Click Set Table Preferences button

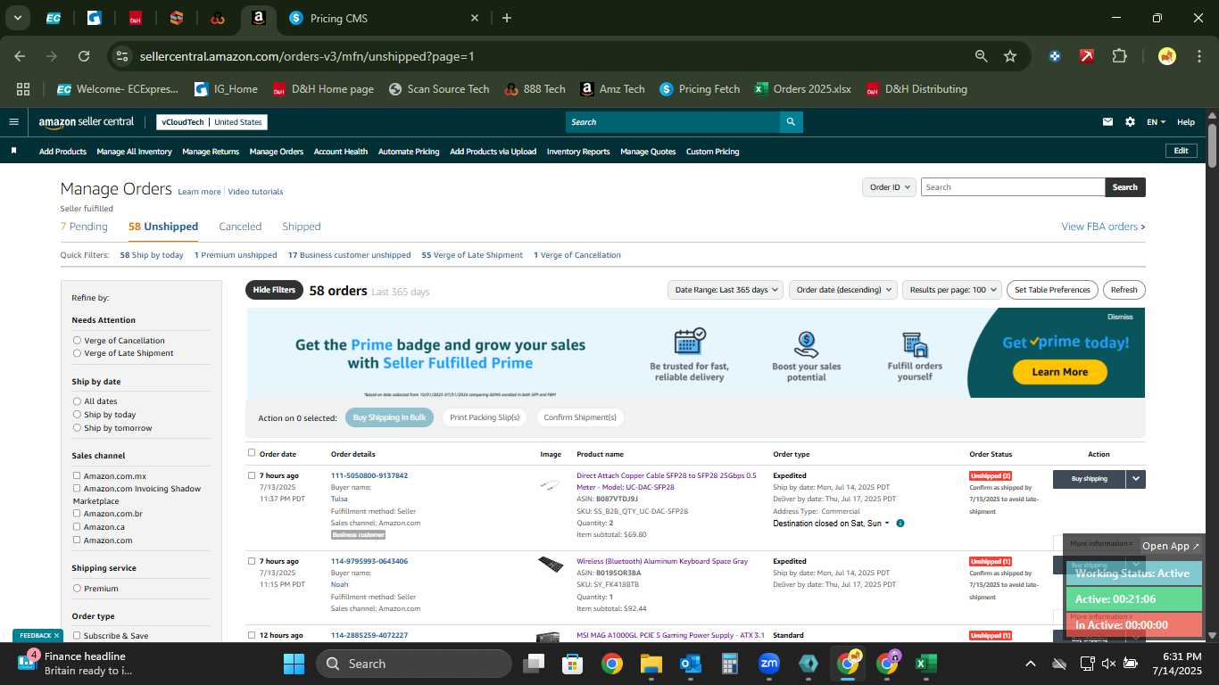pos(1052,290)
